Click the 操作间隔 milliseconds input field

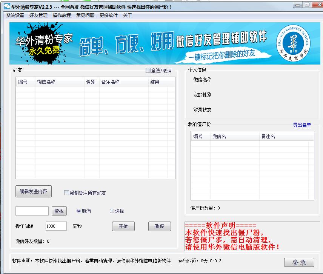point(56,226)
